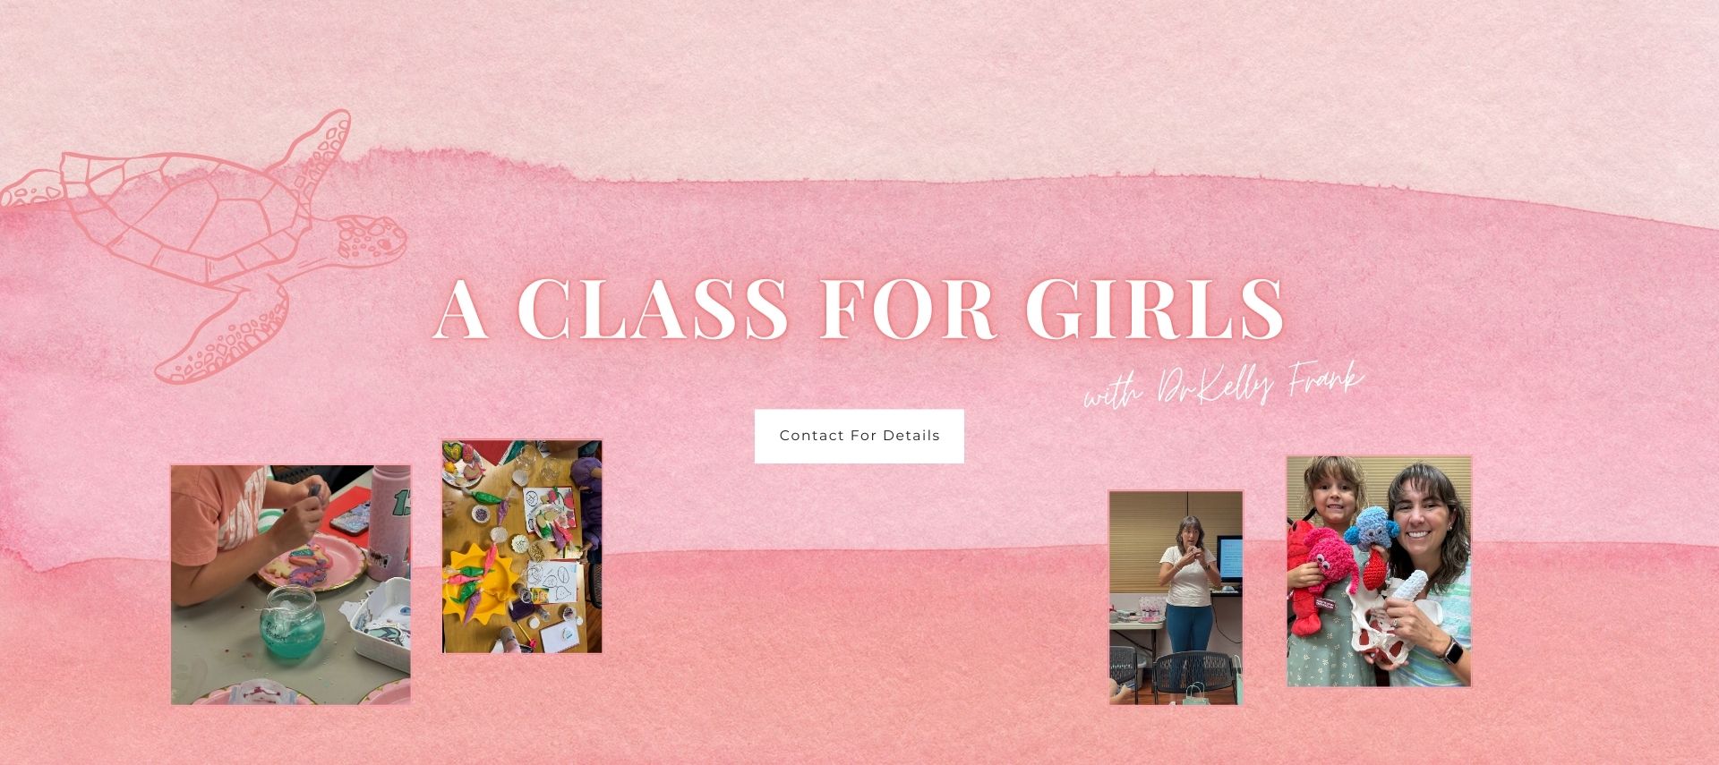This screenshot has width=1719, height=765.
Task: Click the blue crochet toy
Action: pyautogui.click(x=1372, y=531)
